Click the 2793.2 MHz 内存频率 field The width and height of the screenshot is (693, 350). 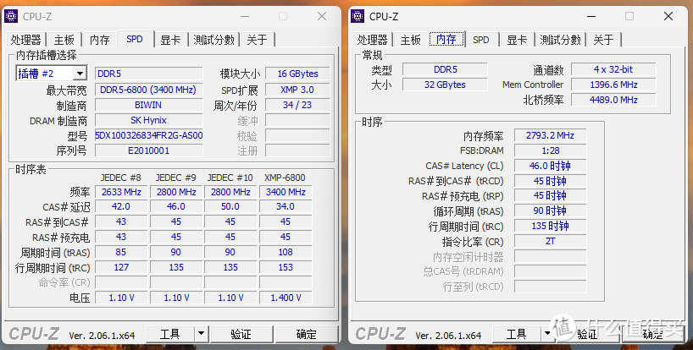click(x=550, y=135)
